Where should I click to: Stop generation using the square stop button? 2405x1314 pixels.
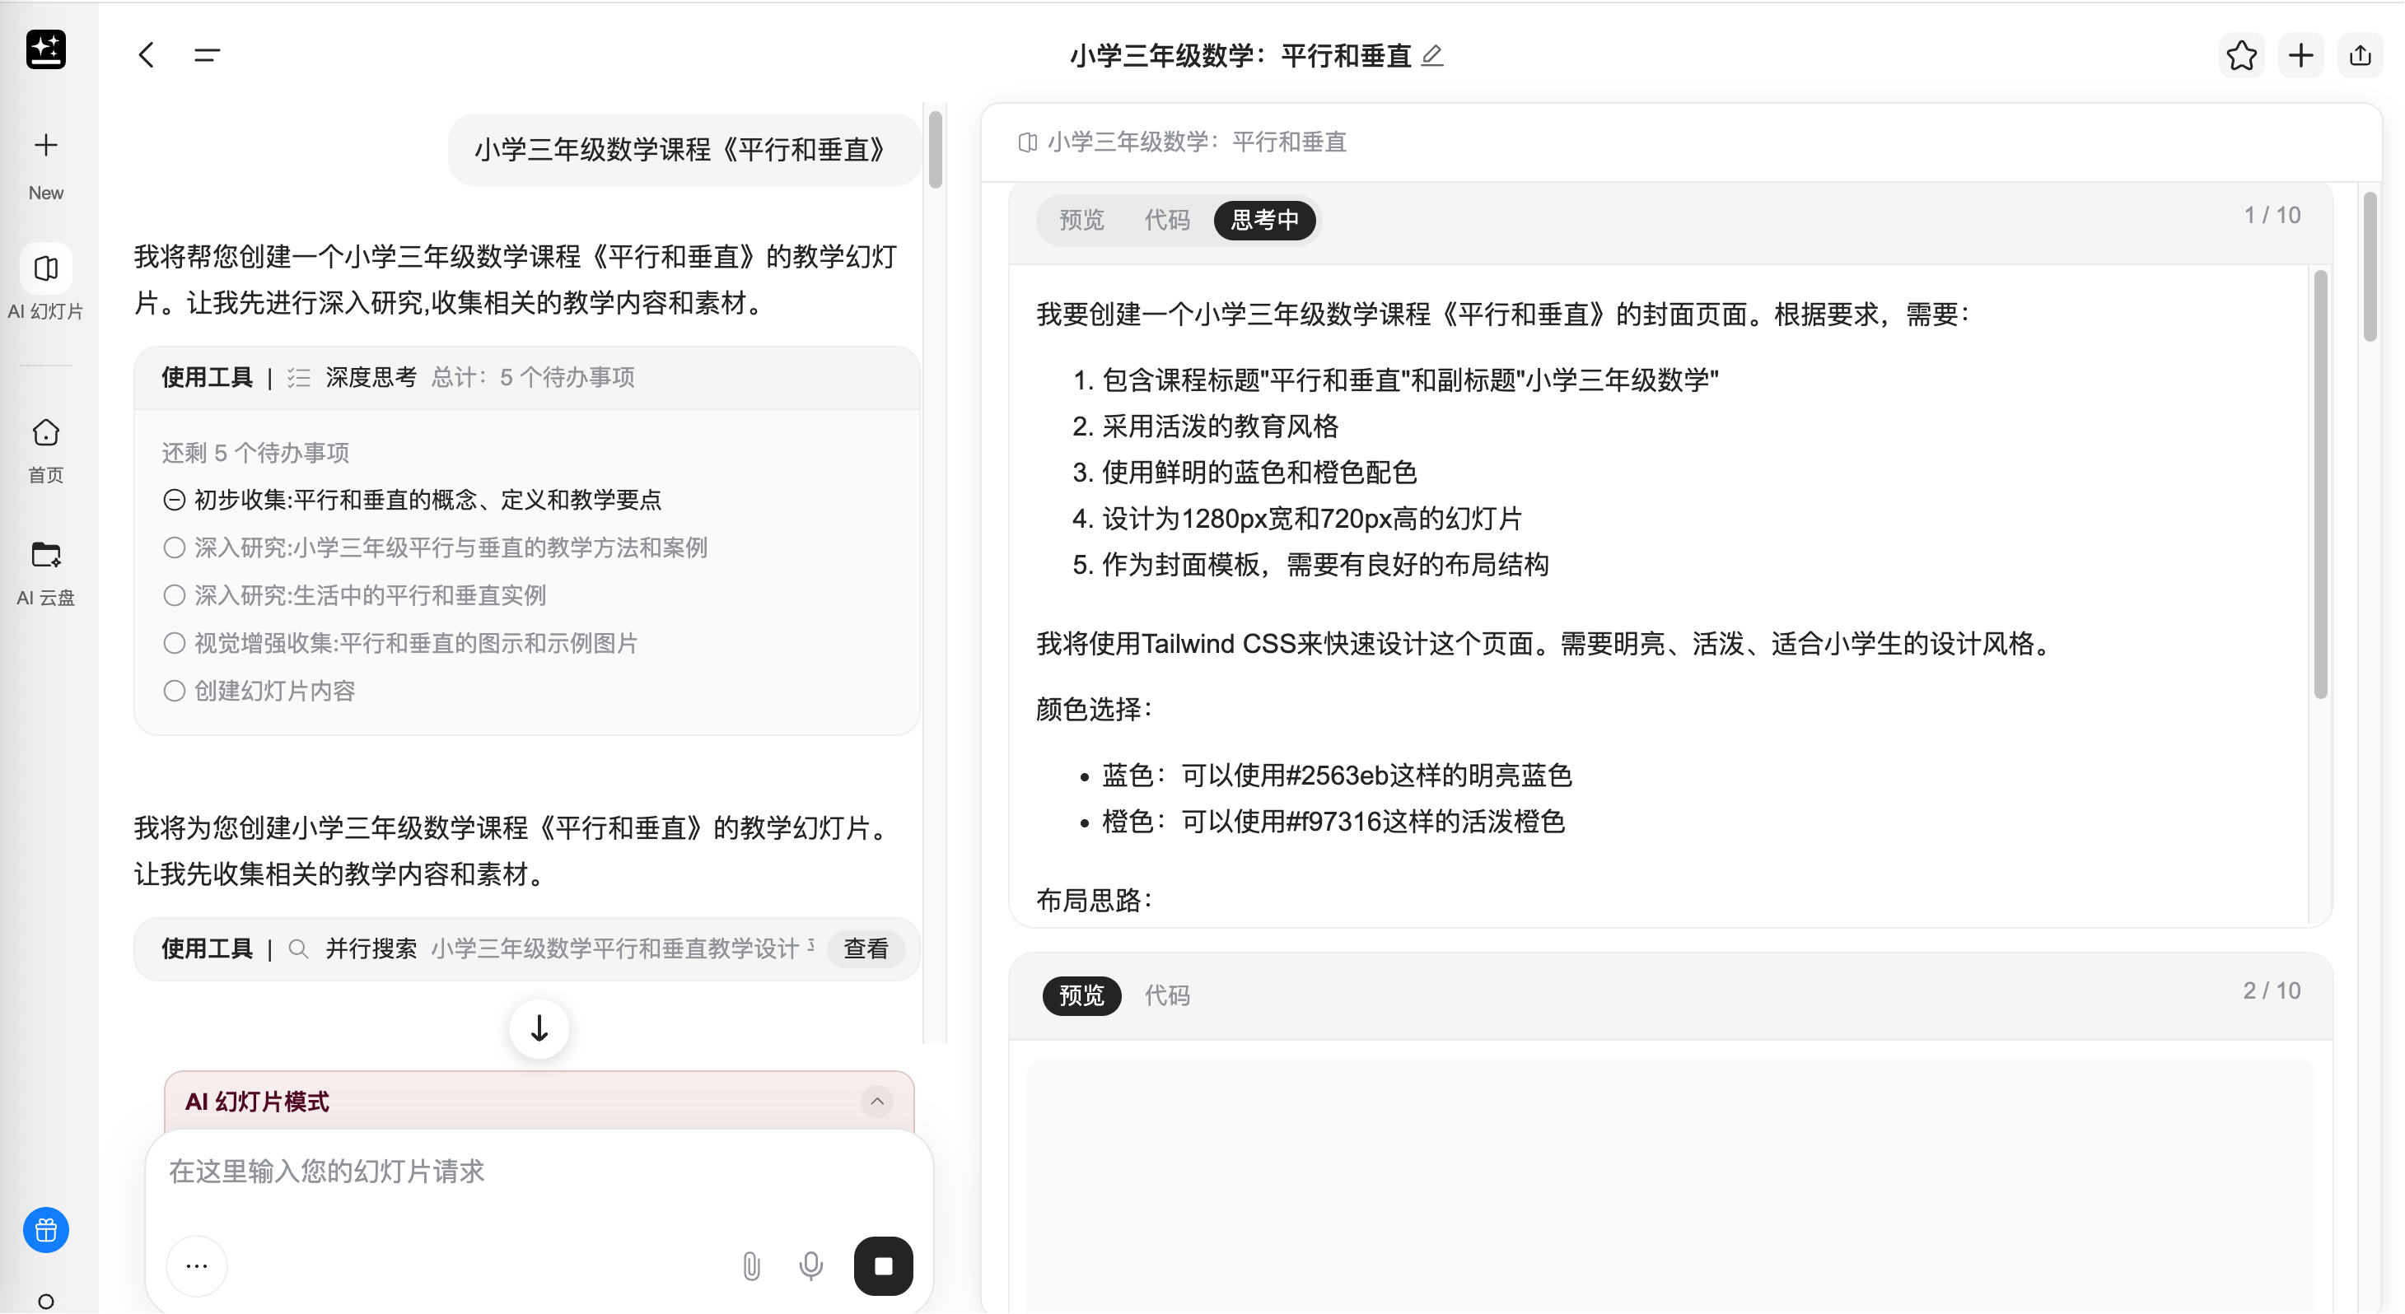[x=882, y=1265]
